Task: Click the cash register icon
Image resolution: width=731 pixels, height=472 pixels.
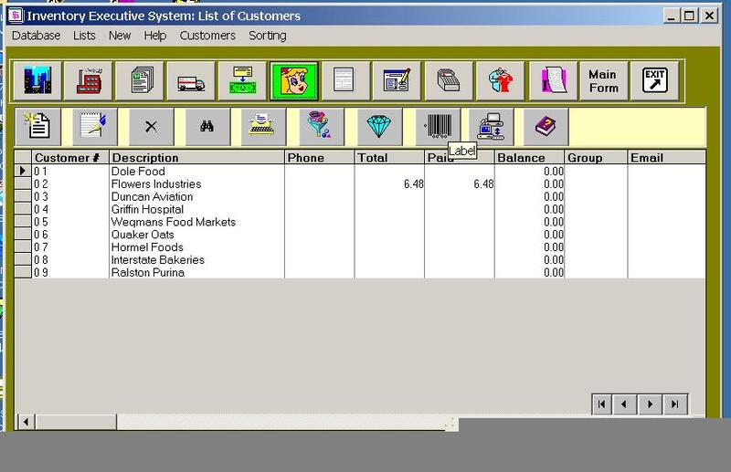Action: [449, 81]
